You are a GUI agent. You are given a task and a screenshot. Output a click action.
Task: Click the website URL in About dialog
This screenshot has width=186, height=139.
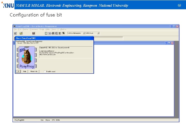coord(48,55)
